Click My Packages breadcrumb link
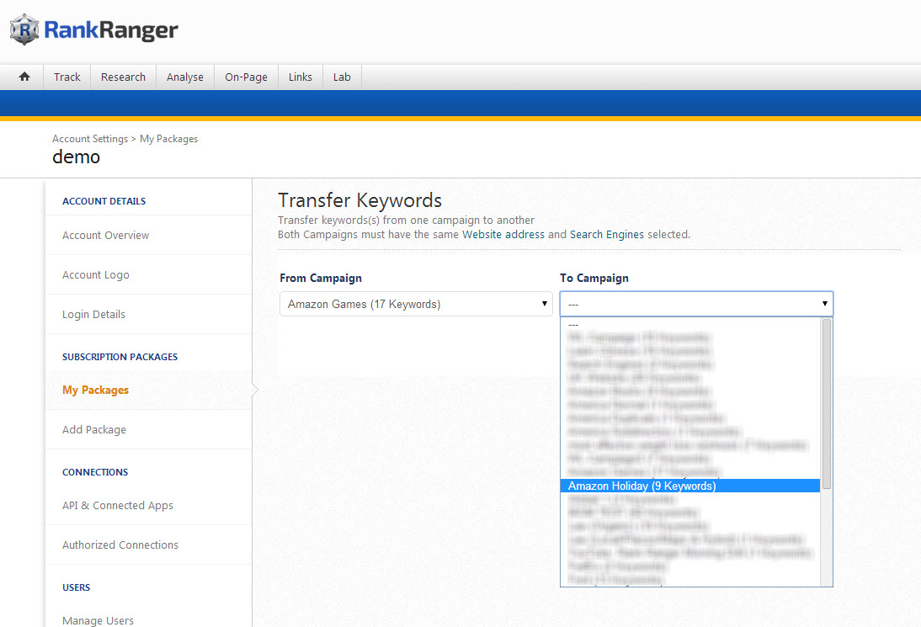The height and width of the screenshot is (627, 921). coord(168,139)
